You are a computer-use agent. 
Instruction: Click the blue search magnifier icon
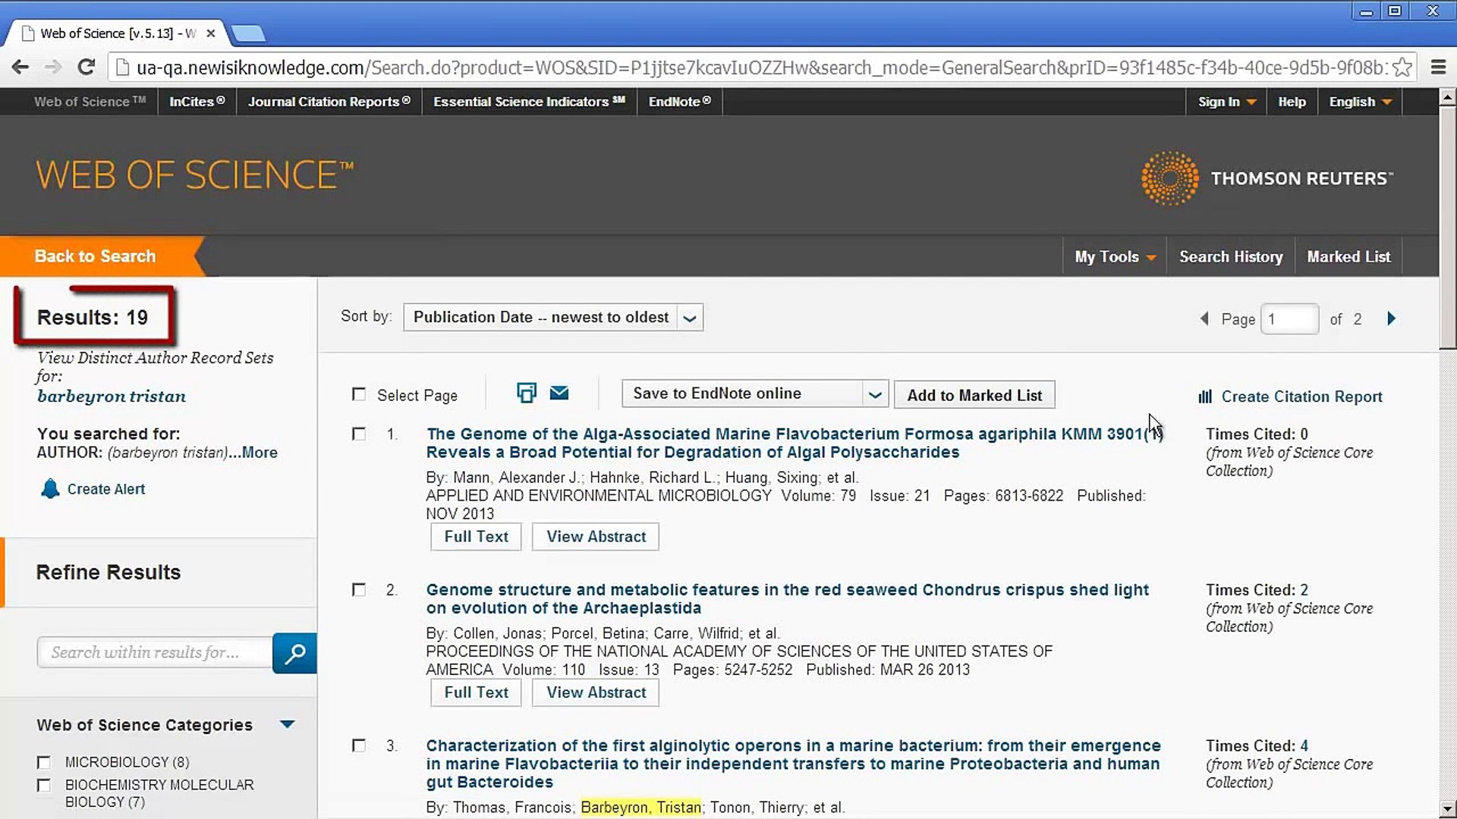click(x=294, y=653)
